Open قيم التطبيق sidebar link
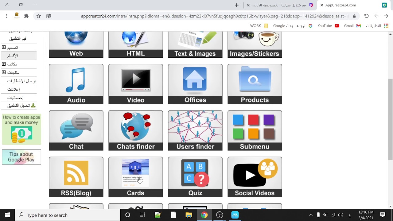Image resolution: width=393 pixels, height=221 pixels. (x=18, y=38)
